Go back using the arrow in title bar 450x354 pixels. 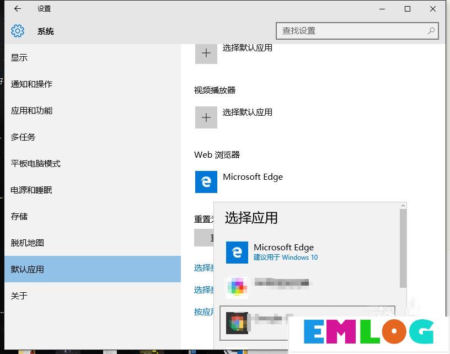18,9
